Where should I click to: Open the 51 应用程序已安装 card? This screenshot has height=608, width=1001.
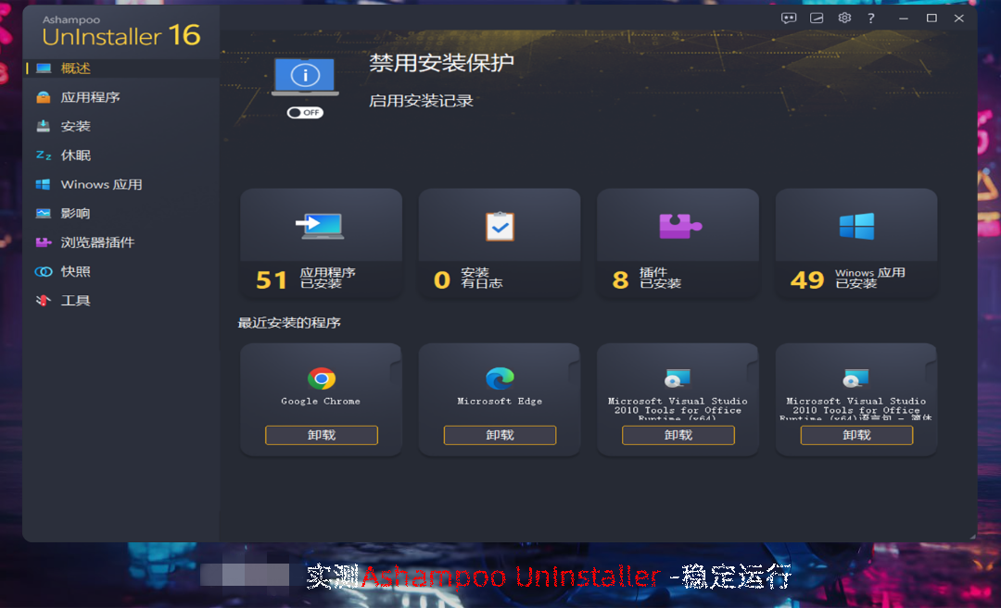321,244
